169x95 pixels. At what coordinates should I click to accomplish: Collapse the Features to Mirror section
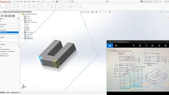19,30
